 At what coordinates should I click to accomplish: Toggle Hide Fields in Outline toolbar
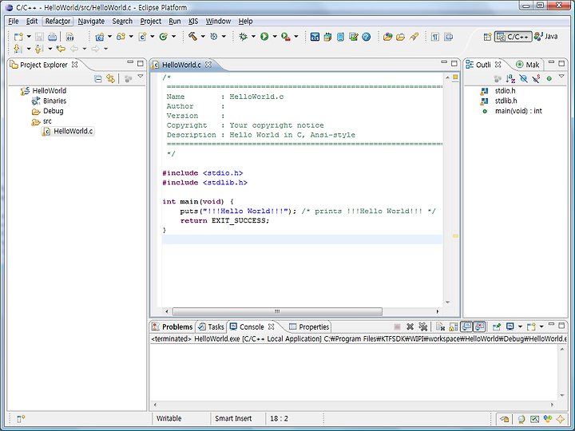click(x=524, y=78)
